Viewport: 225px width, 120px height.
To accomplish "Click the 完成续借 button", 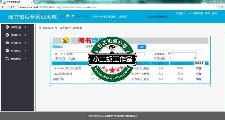I will click(199, 63).
